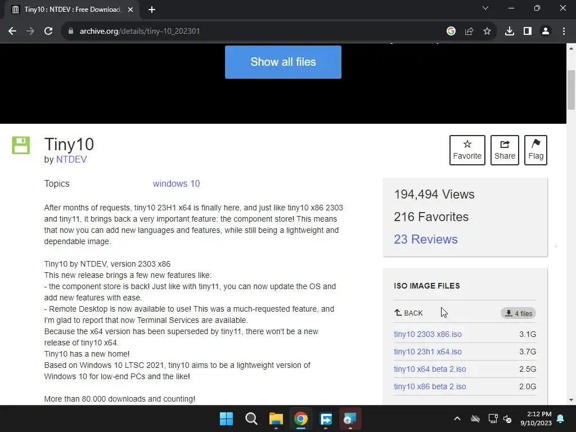Select the Tiny10 : NTDEV browser tab
The width and height of the screenshot is (576, 432).
[72, 10]
